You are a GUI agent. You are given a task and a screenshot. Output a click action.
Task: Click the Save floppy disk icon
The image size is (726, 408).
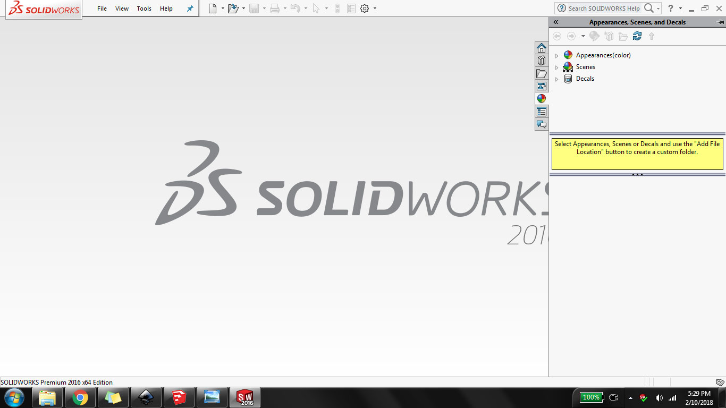click(x=254, y=8)
